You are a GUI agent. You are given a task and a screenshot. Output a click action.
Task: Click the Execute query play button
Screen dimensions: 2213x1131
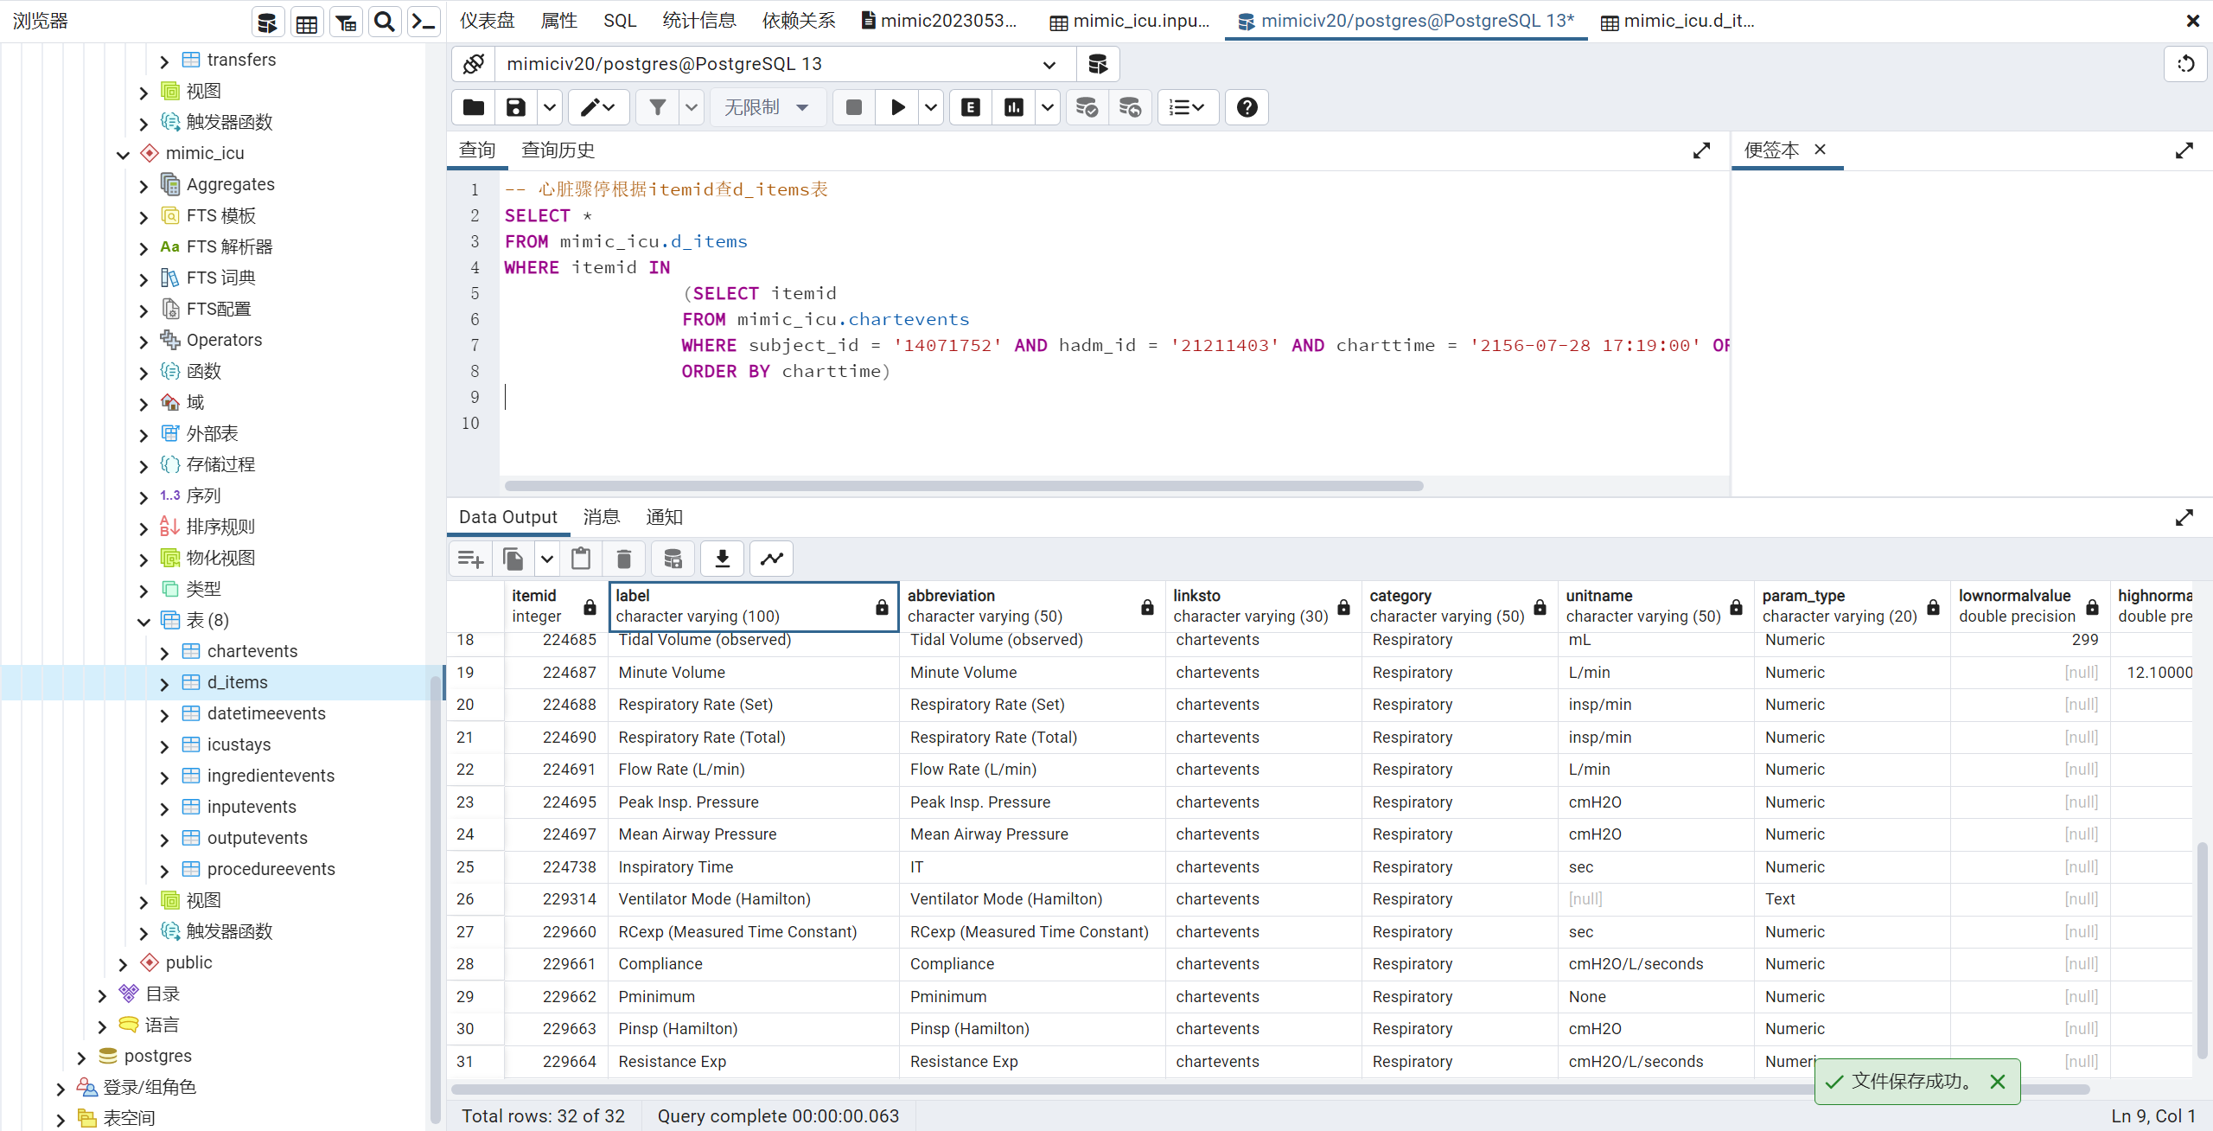click(898, 107)
